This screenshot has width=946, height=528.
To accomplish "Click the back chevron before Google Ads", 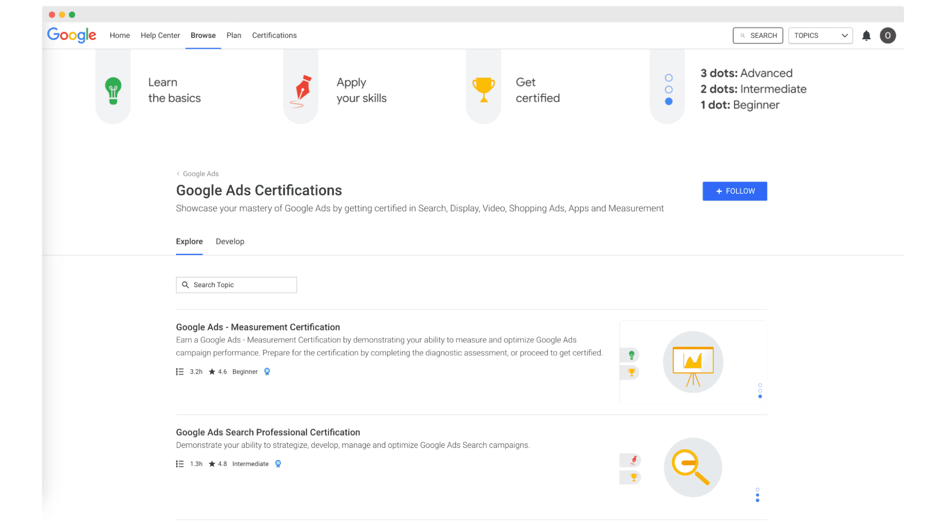I will coord(178,174).
